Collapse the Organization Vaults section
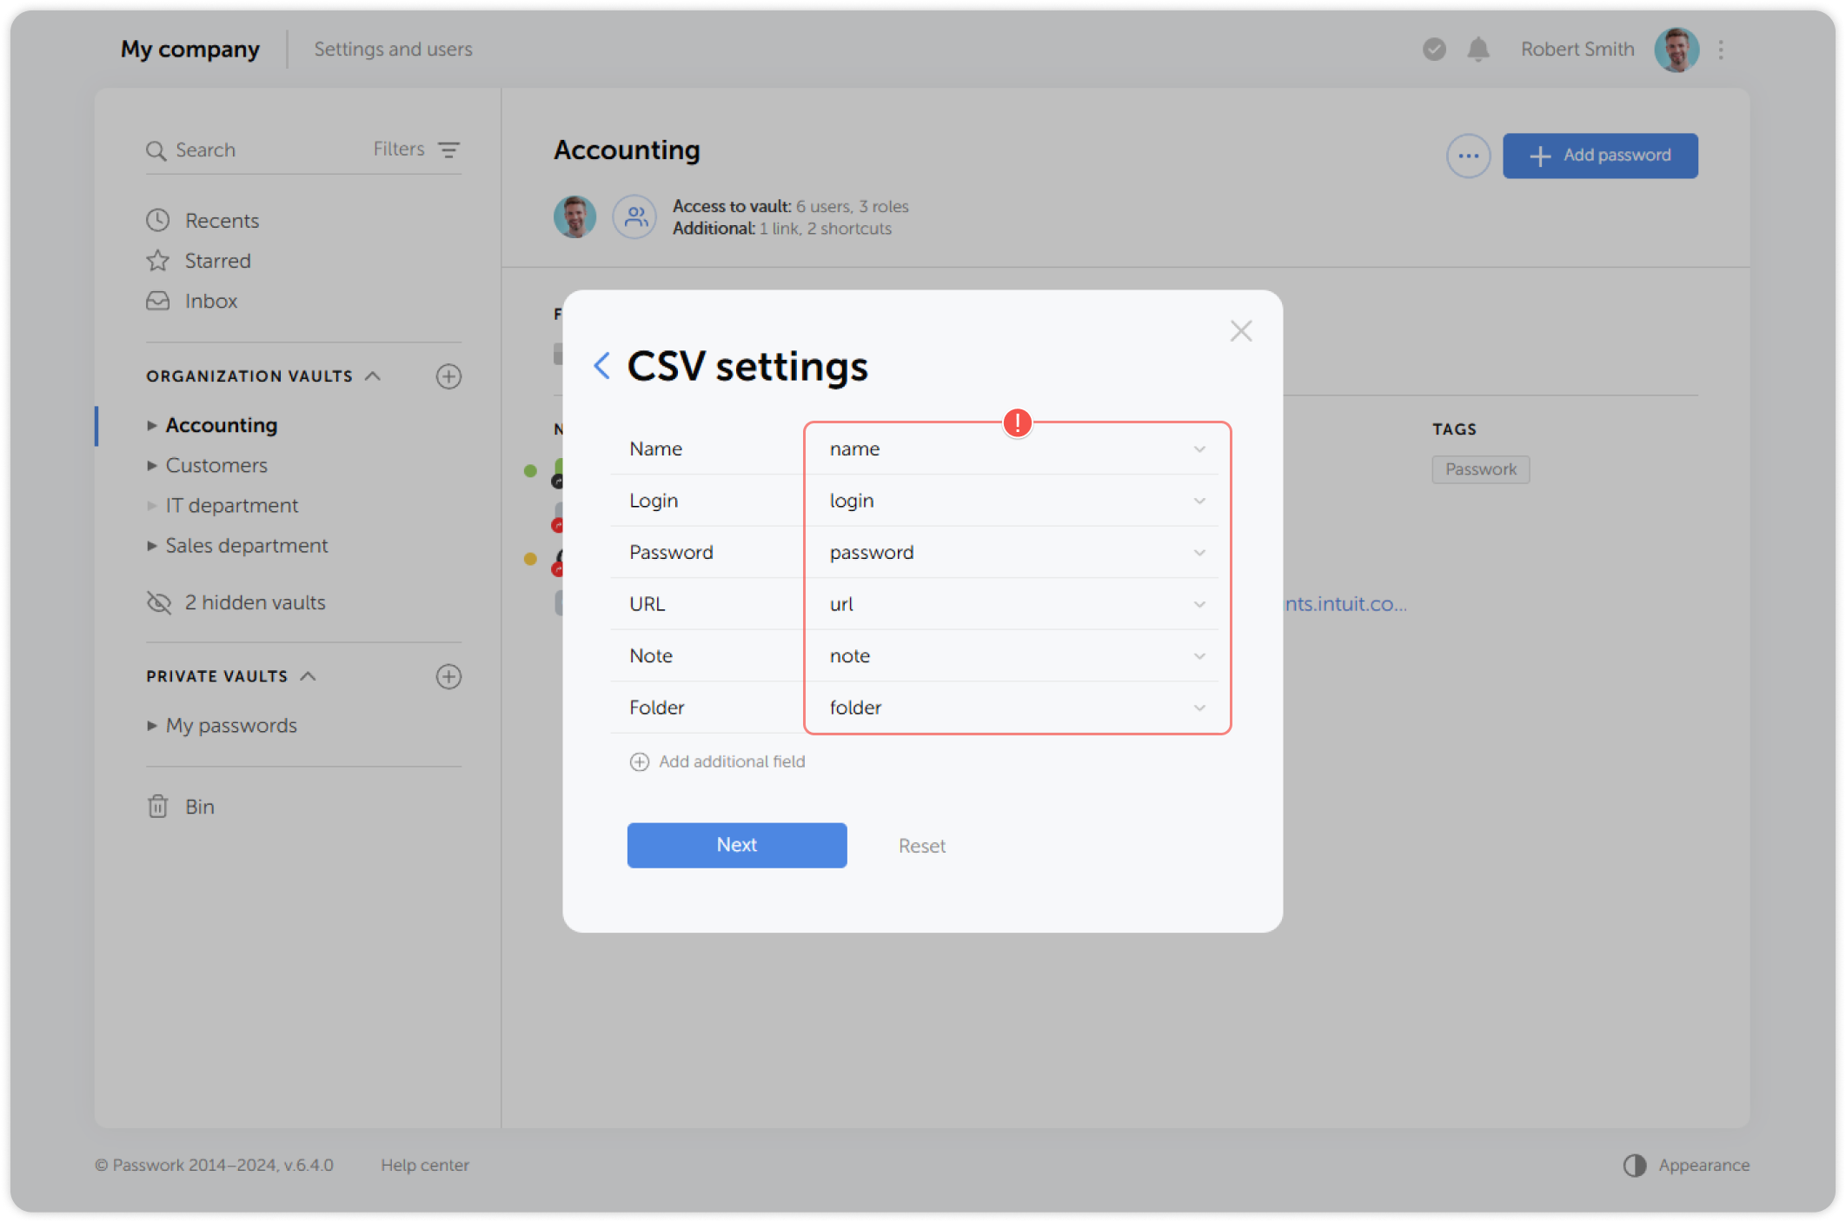Screen dimensions: 1846x1223 pos(373,376)
